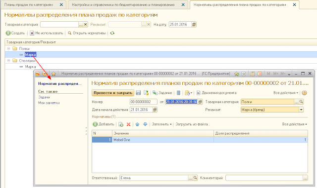This screenshot has width=317, height=188.
Task: Click the post document icon
Action: click(x=146, y=93)
